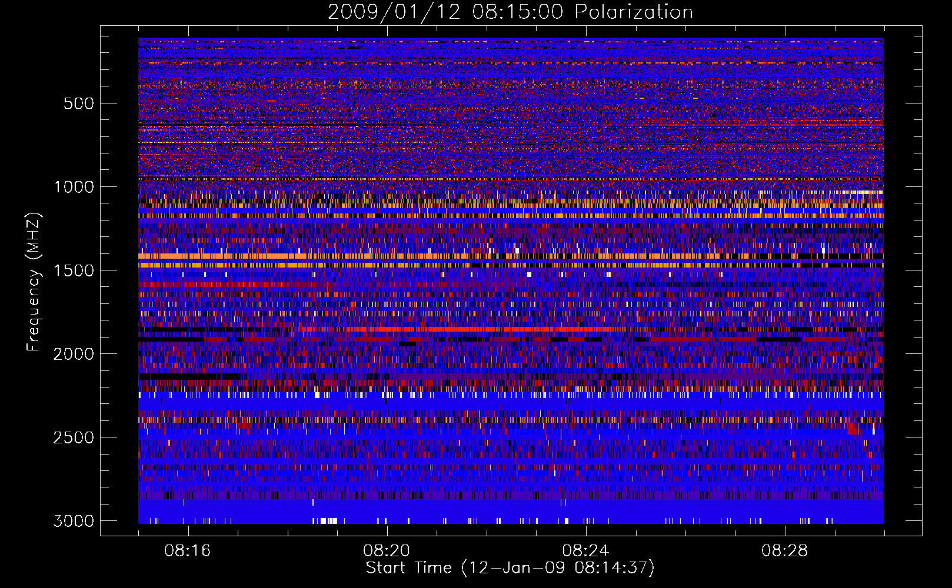Click the plot title '2009/01/12 08:15:00 Polarization'
Screen dimensions: 952x588
pos(510,12)
